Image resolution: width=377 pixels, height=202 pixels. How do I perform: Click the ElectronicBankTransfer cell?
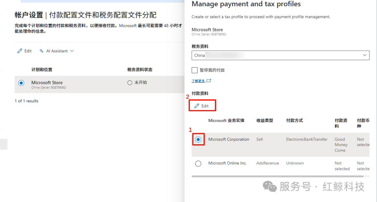click(307, 139)
